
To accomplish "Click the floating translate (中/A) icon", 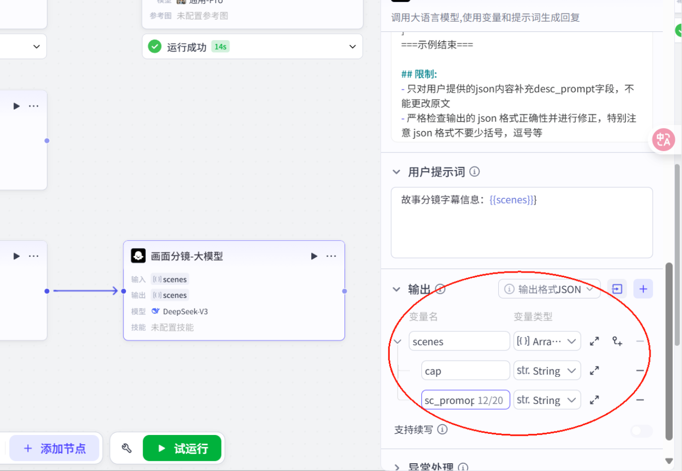I will click(663, 139).
